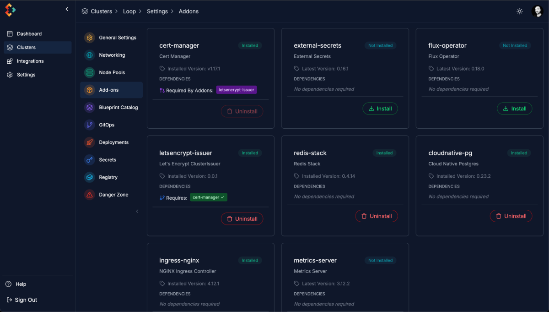Click the purple letsencrypt-issuer dependency tag

[237, 90]
